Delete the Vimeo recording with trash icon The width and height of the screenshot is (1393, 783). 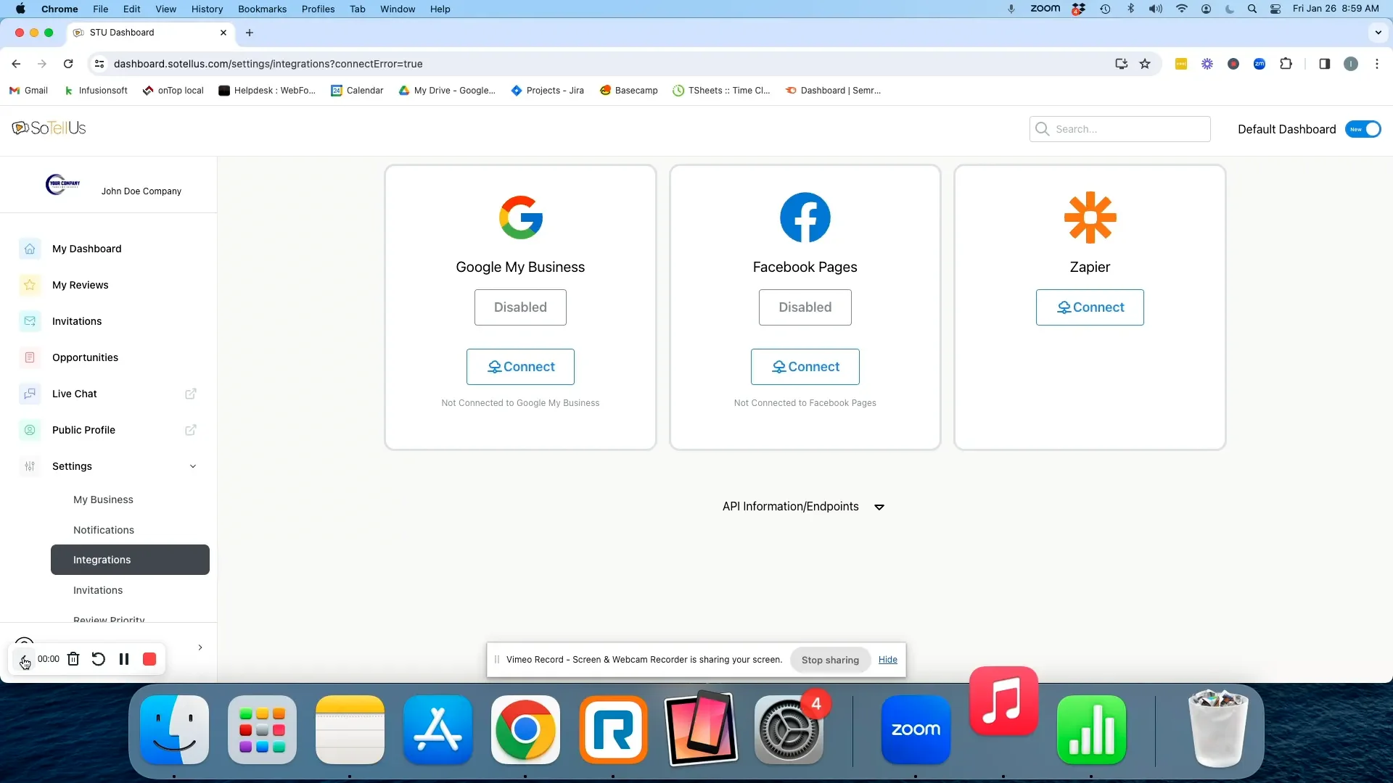point(73,659)
